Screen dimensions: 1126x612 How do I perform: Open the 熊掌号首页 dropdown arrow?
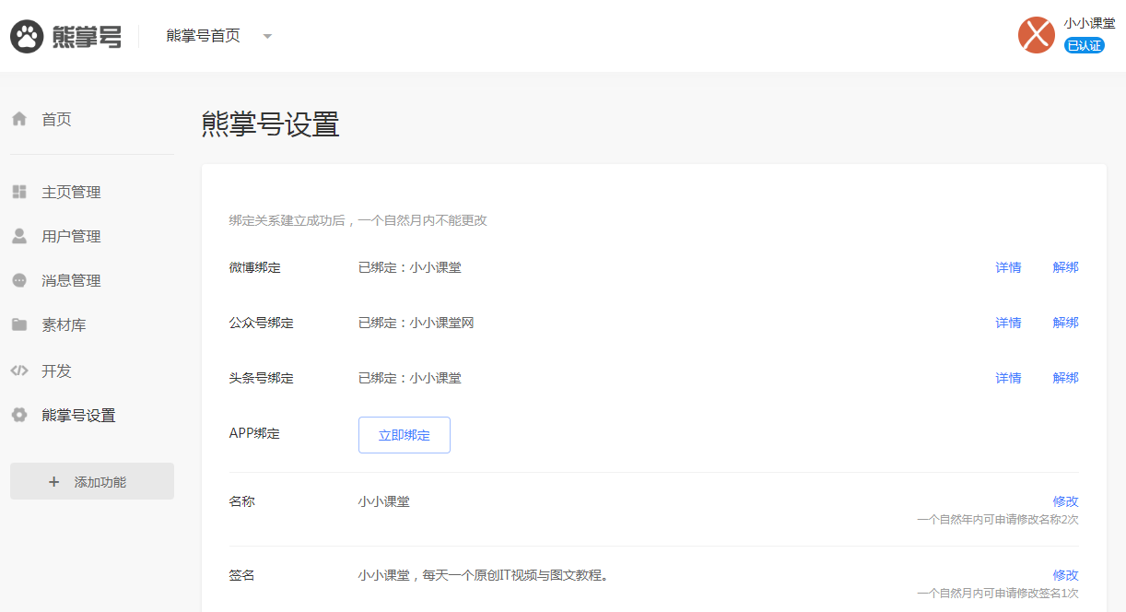(267, 37)
